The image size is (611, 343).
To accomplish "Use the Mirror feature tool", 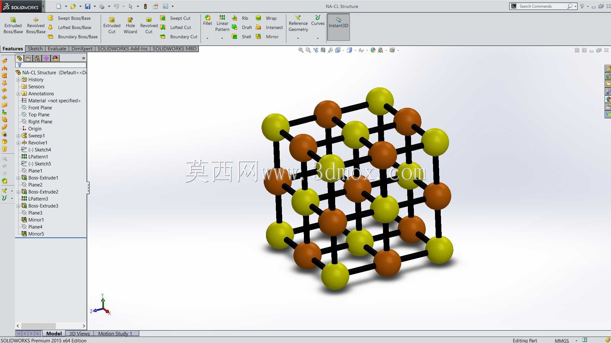I will click(x=267, y=37).
